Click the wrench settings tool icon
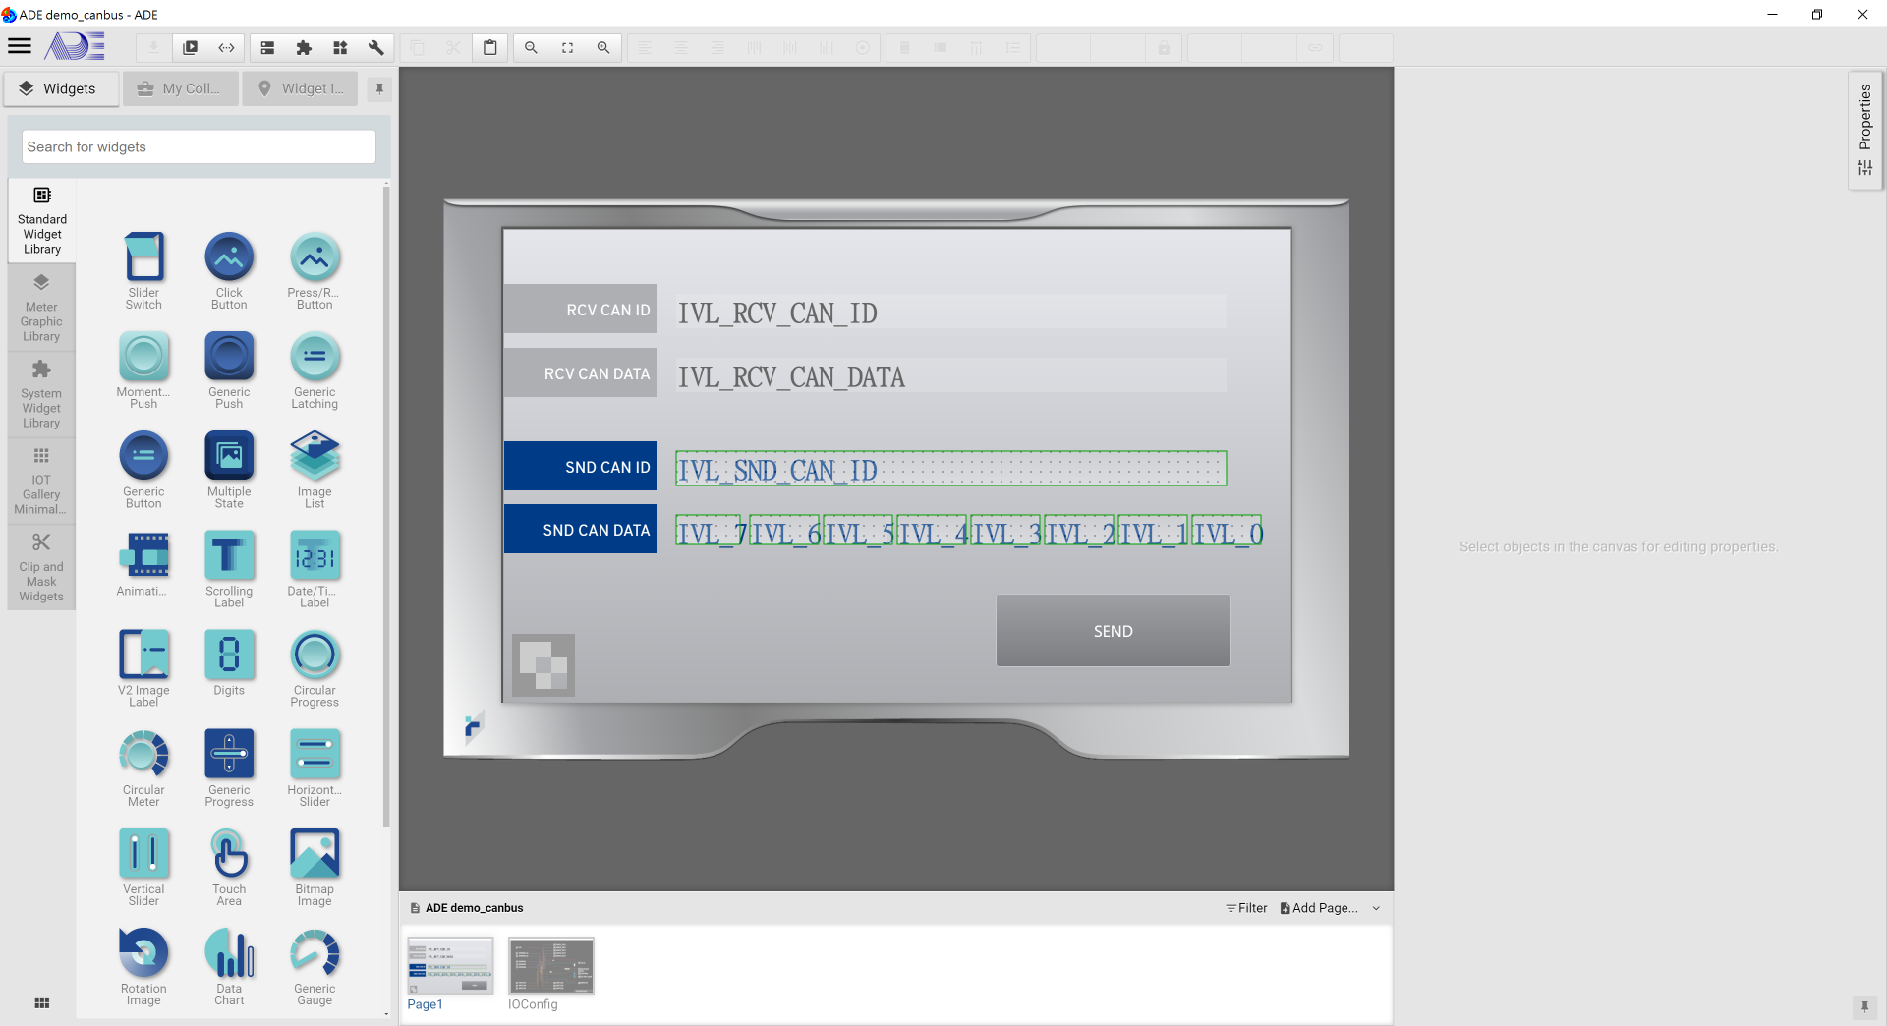 click(x=375, y=47)
